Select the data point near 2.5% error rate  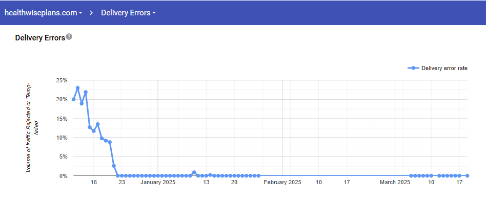[114, 166]
